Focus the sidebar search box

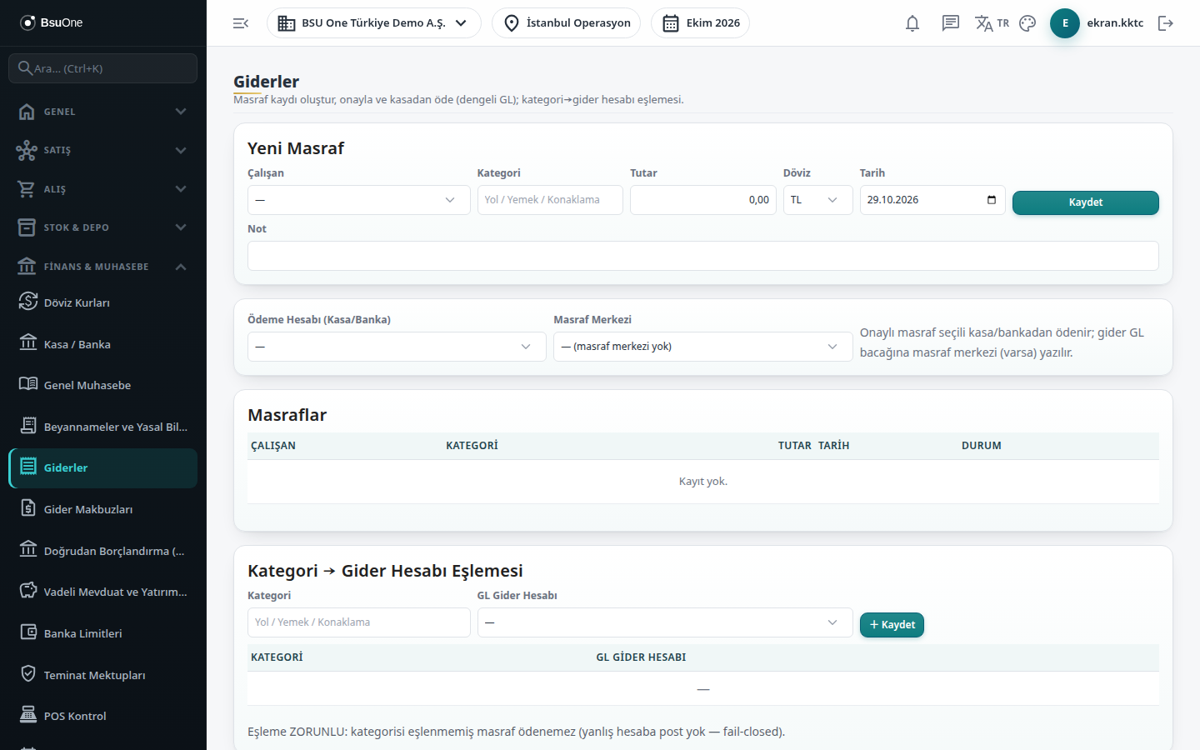(103, 68)
